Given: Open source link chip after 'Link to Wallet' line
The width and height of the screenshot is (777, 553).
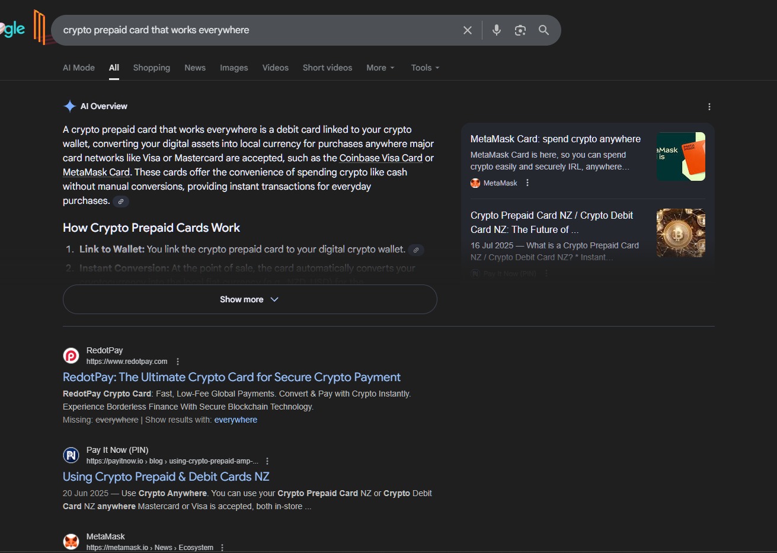Looking at the screenshot, I should (x=416, y=250).
